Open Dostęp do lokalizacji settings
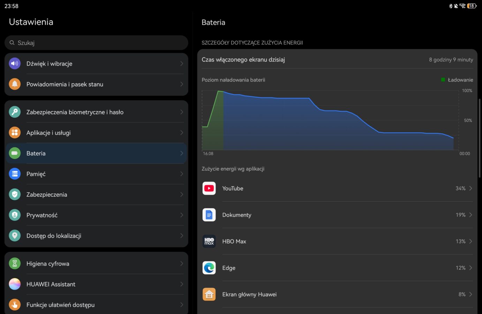This screenshot has width=482, height=314. tap(96, 236)
